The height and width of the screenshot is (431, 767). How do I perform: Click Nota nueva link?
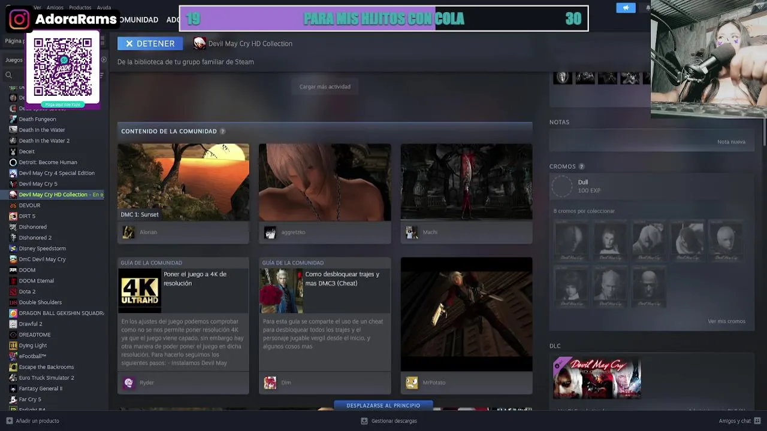(731, 142)
